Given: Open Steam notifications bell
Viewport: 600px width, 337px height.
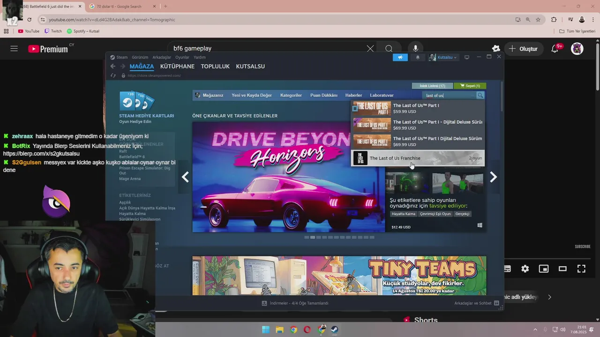Looking at the screenshot, I should pos(418,57).
